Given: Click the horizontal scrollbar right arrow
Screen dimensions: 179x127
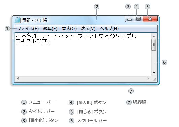Looking at the screenshot, I should pyautogui.click(x=148, y=78).
